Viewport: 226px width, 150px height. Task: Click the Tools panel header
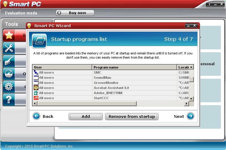[x=11, y=24]
